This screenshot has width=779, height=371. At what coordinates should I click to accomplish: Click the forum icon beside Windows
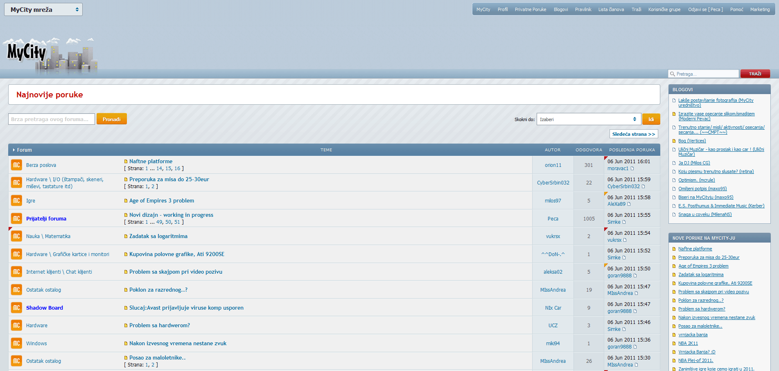point(16,343)
